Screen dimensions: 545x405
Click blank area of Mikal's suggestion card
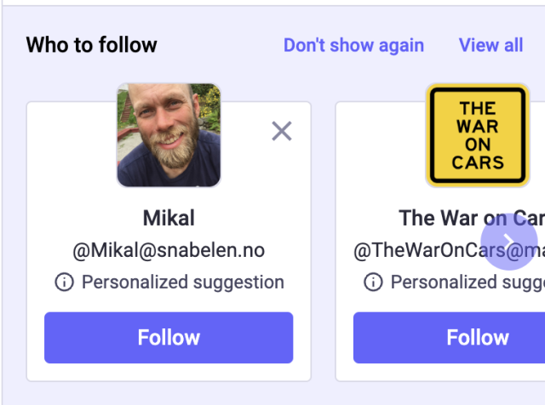[68, 153]
